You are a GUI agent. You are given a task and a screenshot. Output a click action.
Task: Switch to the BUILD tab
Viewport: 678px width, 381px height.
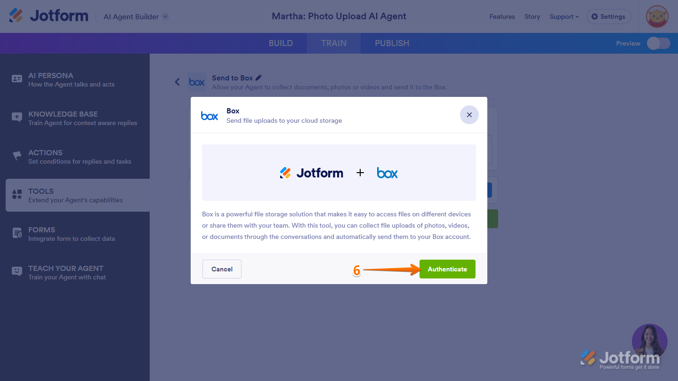point(281,43)
